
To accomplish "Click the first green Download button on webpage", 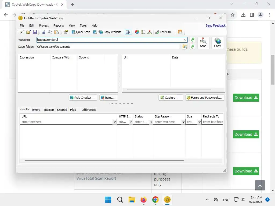I will (246, 98).
